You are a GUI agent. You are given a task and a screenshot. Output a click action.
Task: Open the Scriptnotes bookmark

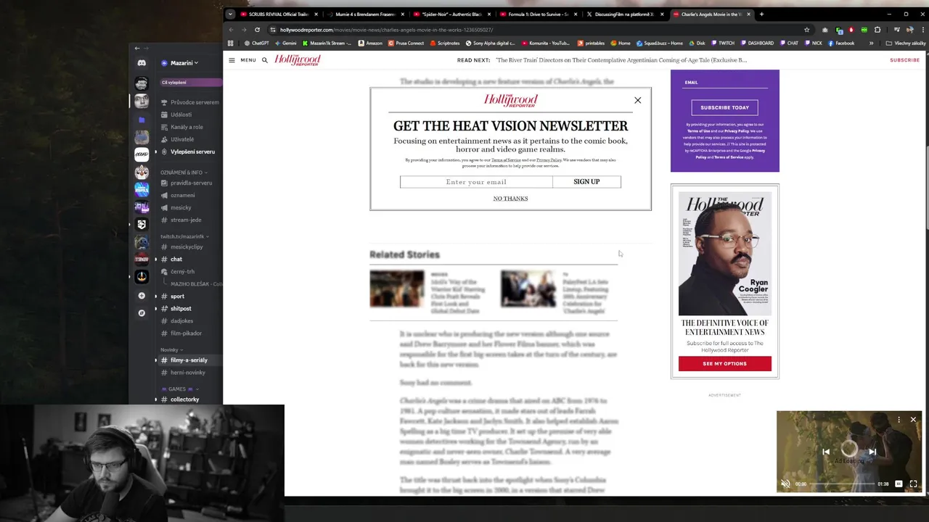pos(445,43)
